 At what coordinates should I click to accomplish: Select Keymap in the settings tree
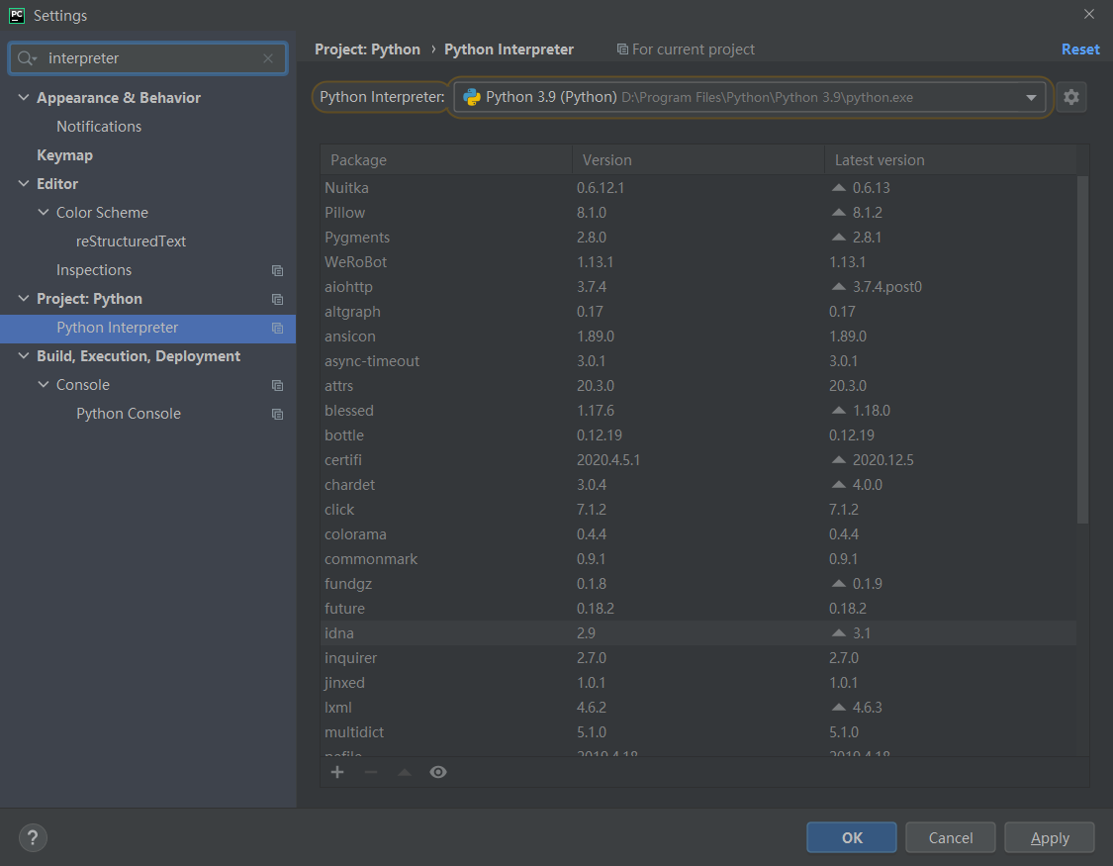pos(64,155)
